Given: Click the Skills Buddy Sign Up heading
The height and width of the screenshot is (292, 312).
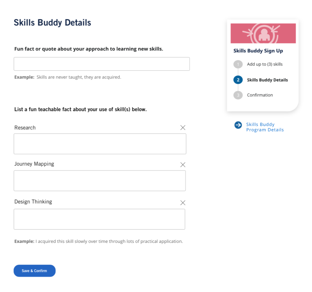Looking at the screenshot, I should (x=258, y=51).
